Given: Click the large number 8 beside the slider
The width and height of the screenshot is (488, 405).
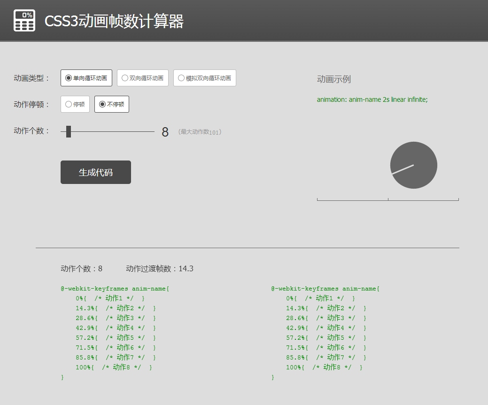Looking at the screenshot, I should click(x=165, y=132).
